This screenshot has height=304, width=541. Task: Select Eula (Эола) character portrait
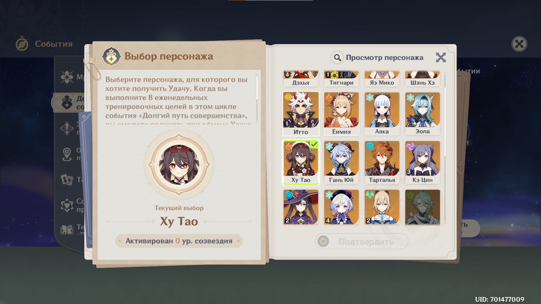(x=422, y=114)
